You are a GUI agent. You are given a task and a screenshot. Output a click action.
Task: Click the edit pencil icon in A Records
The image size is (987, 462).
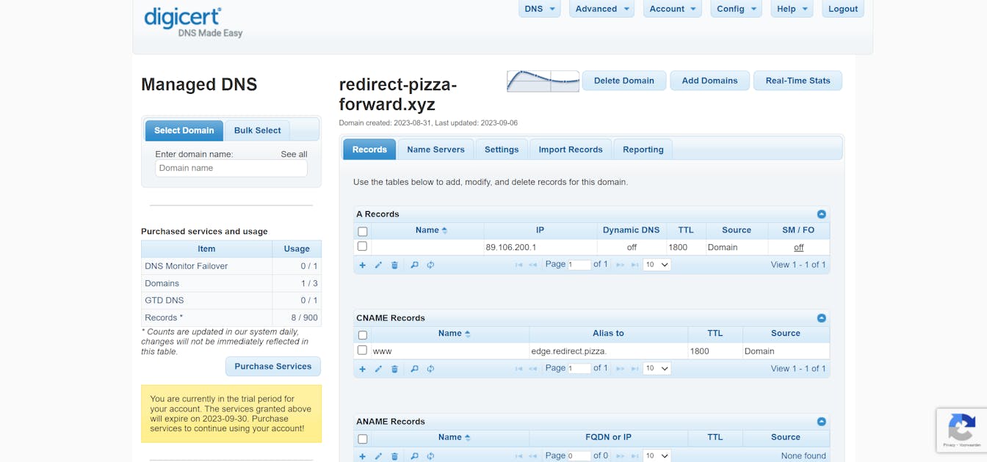tap(378, 265)
